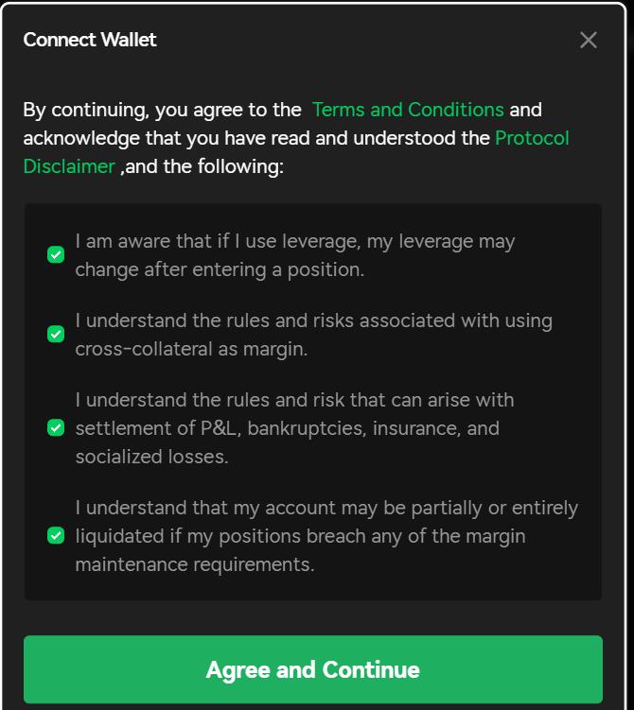Open the Protocol Disclaimer link

532,138
